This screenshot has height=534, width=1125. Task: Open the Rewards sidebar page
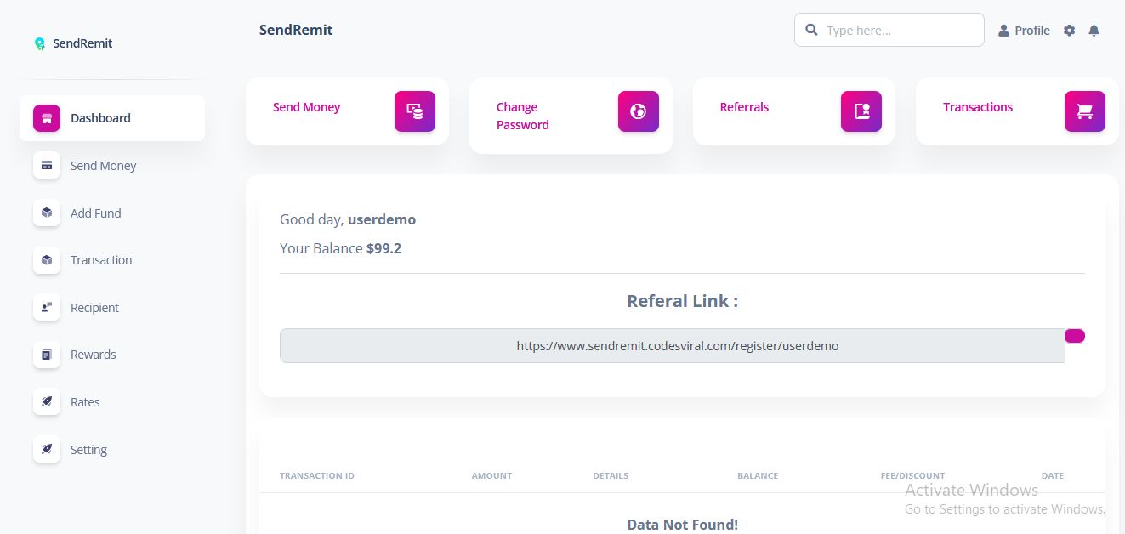[x=112, y=355]
